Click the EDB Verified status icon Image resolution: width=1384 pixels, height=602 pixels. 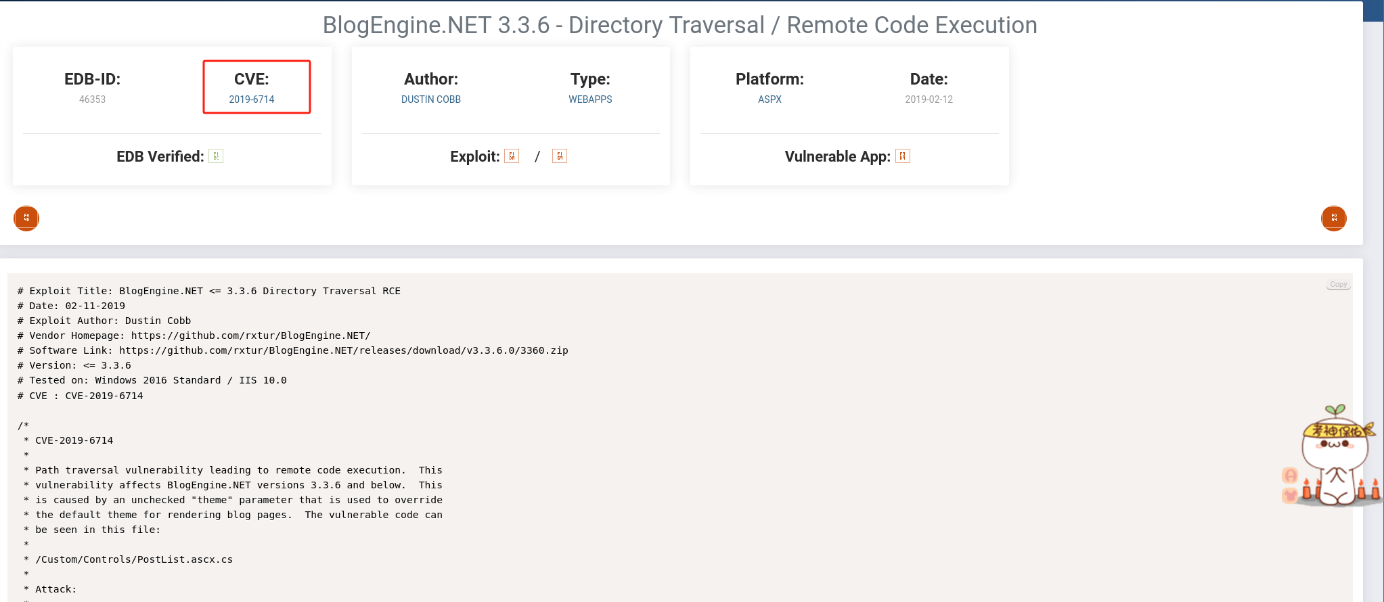tap(216, 156)
